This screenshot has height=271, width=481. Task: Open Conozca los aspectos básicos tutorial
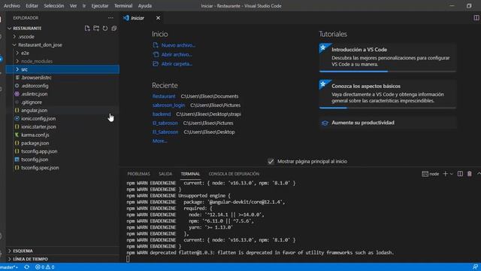point(388,94)
